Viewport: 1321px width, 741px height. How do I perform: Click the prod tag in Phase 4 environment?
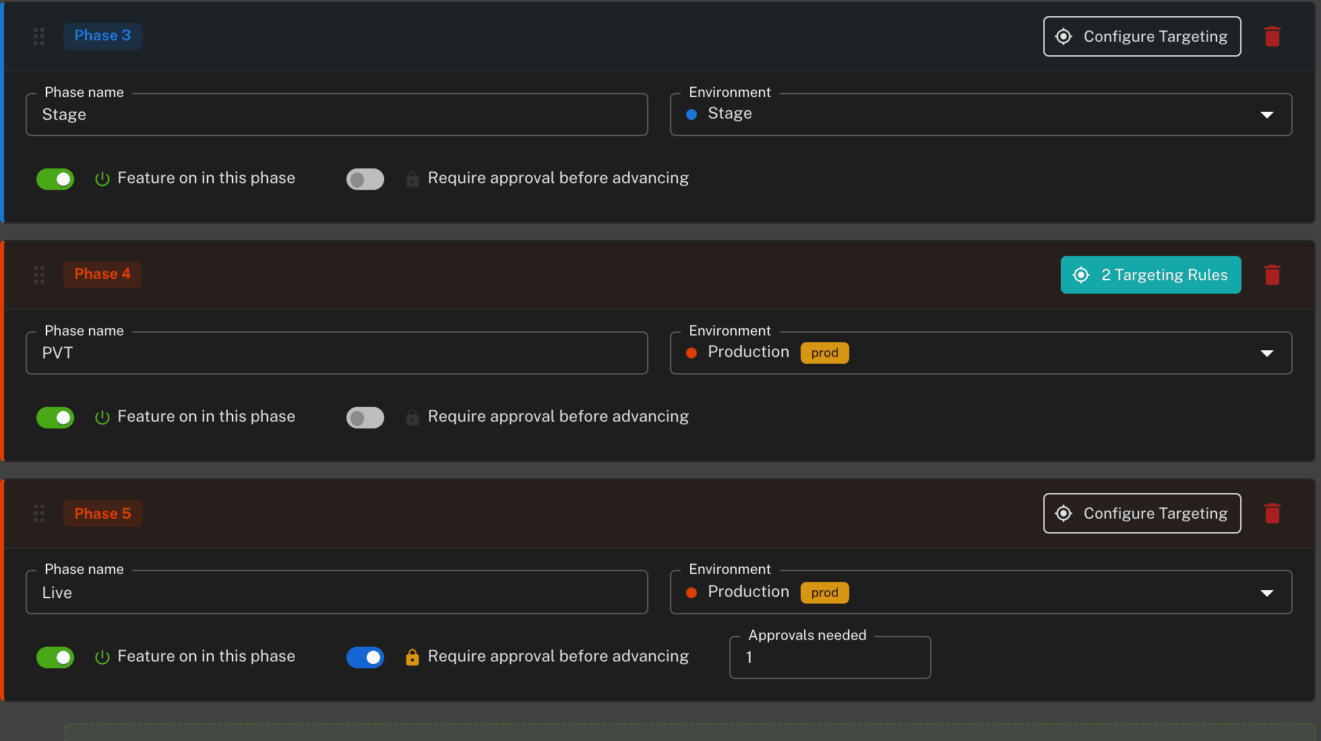pos(825,353)
